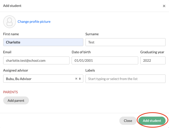Open the Labels selection list field
The image size is (169, 128).
[x=125, y=79]
